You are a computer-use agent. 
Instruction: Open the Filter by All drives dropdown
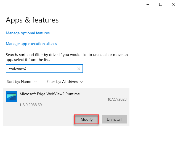coord(65,82)
